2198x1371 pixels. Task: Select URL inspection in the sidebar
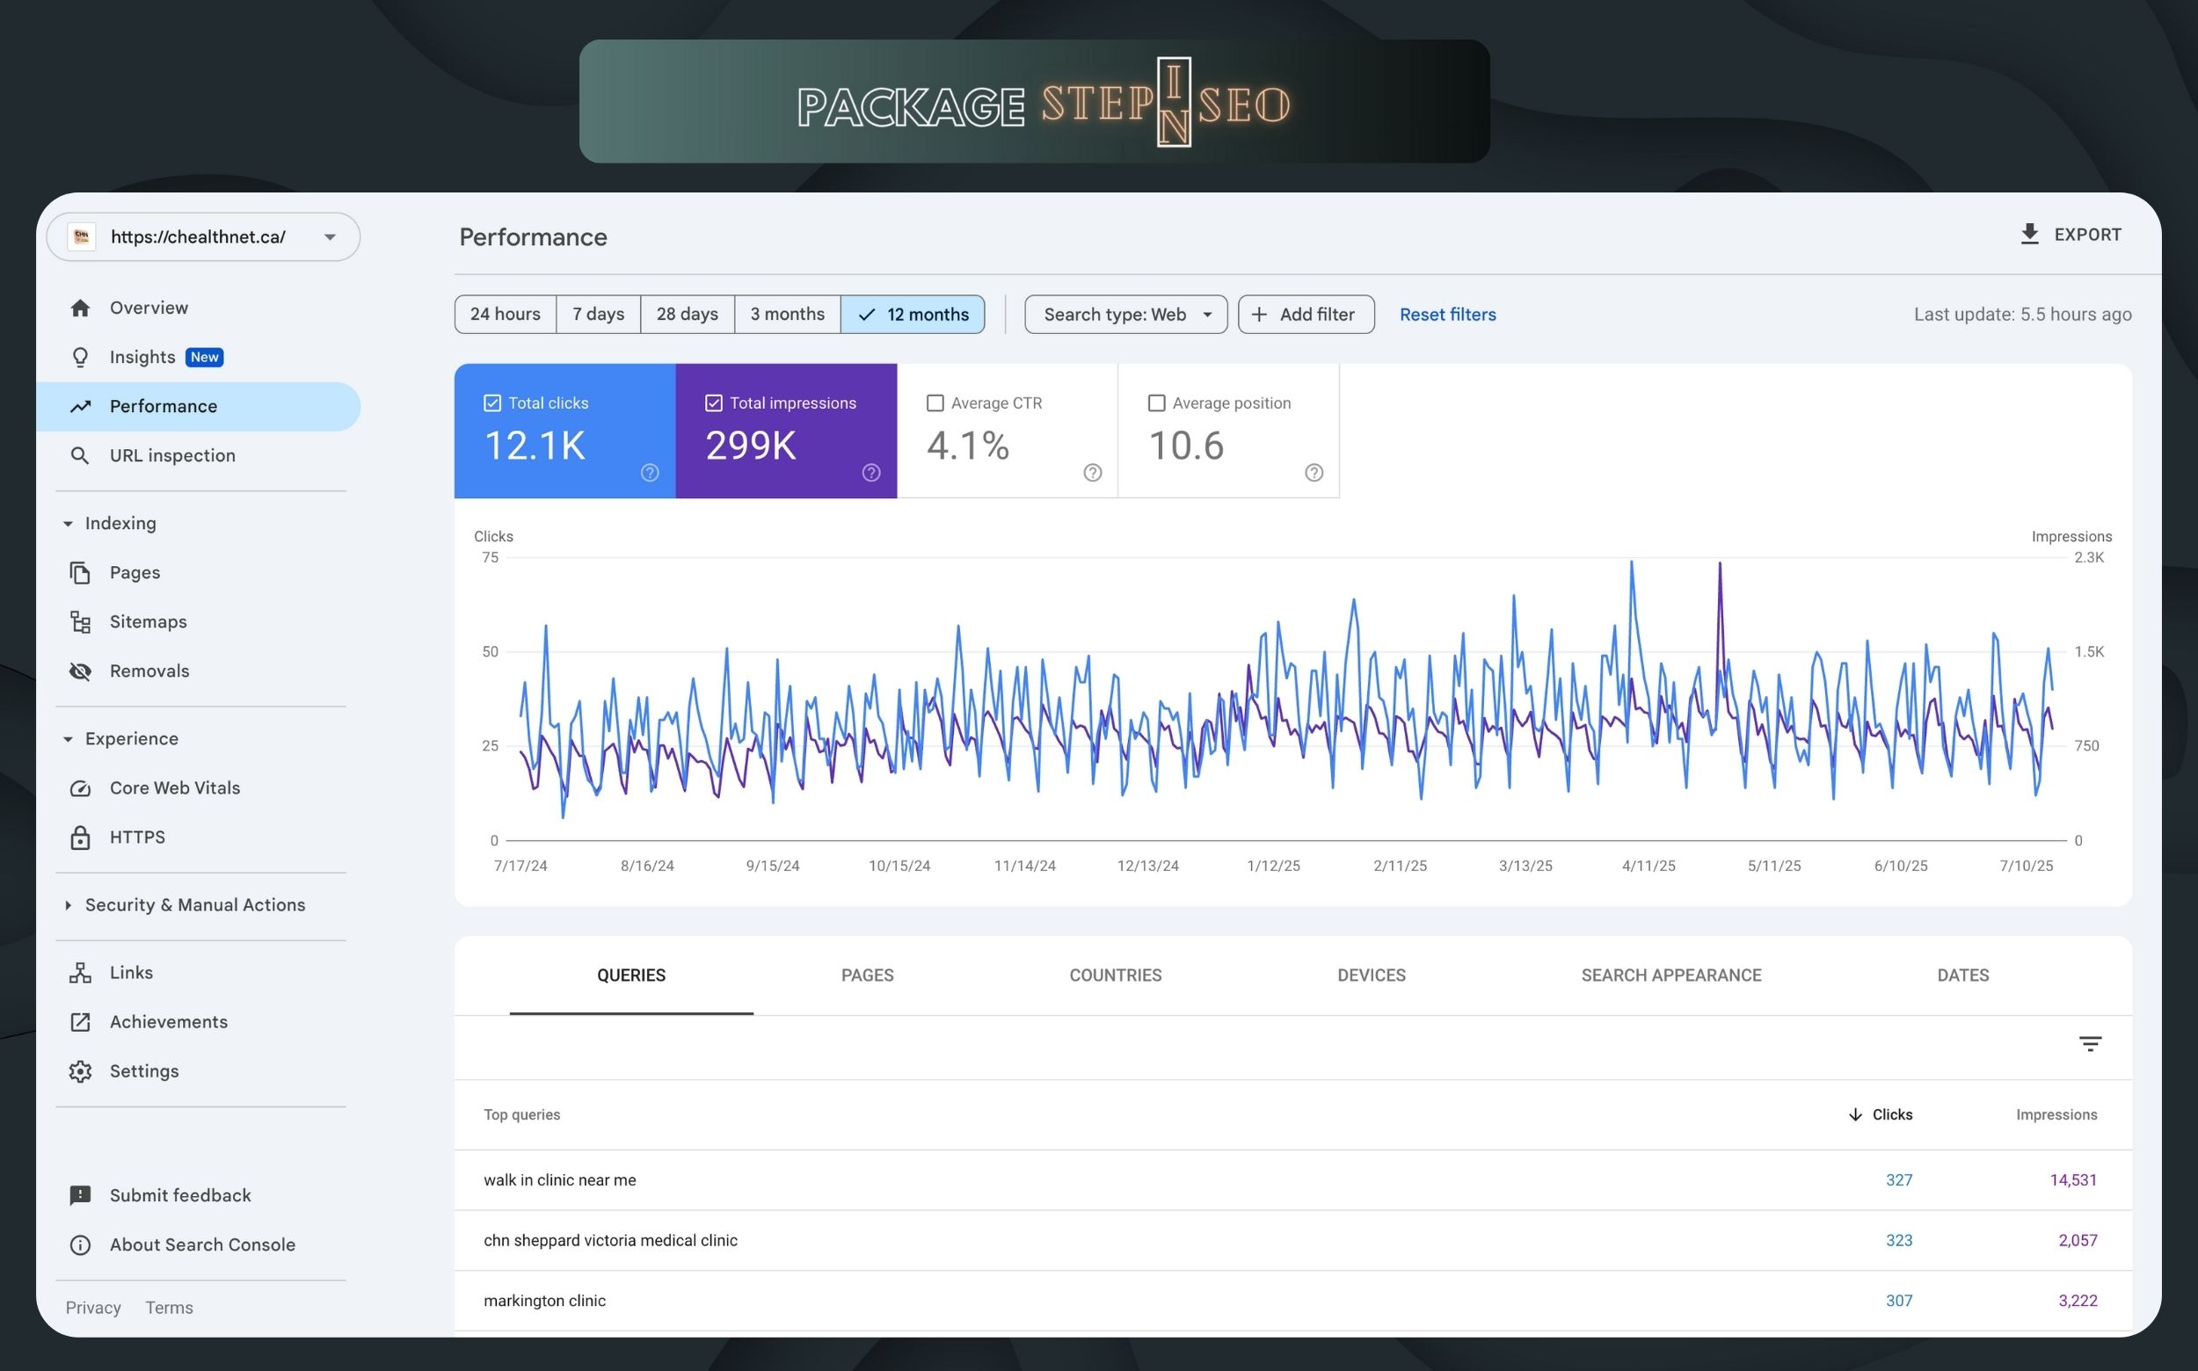coord(172,455)
